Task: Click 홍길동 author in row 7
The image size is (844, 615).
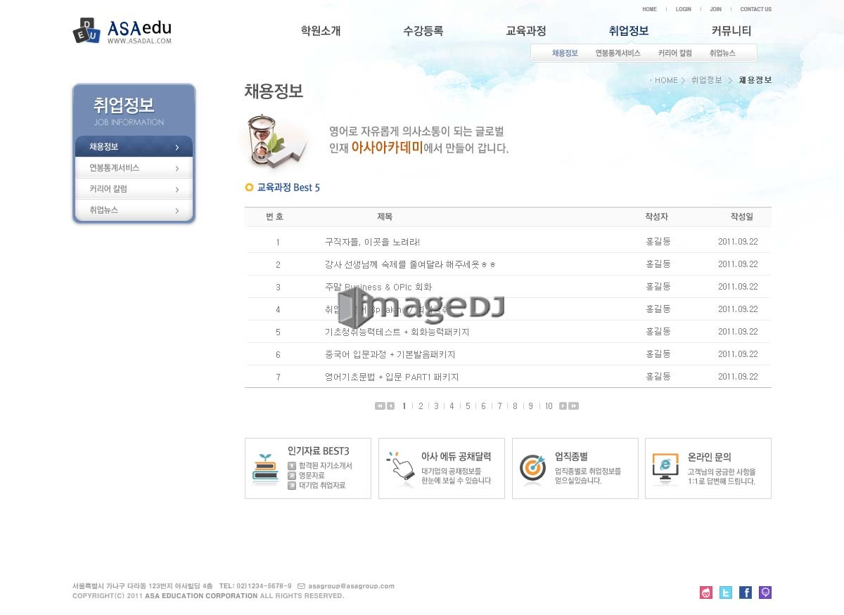Action: point(658,377)
